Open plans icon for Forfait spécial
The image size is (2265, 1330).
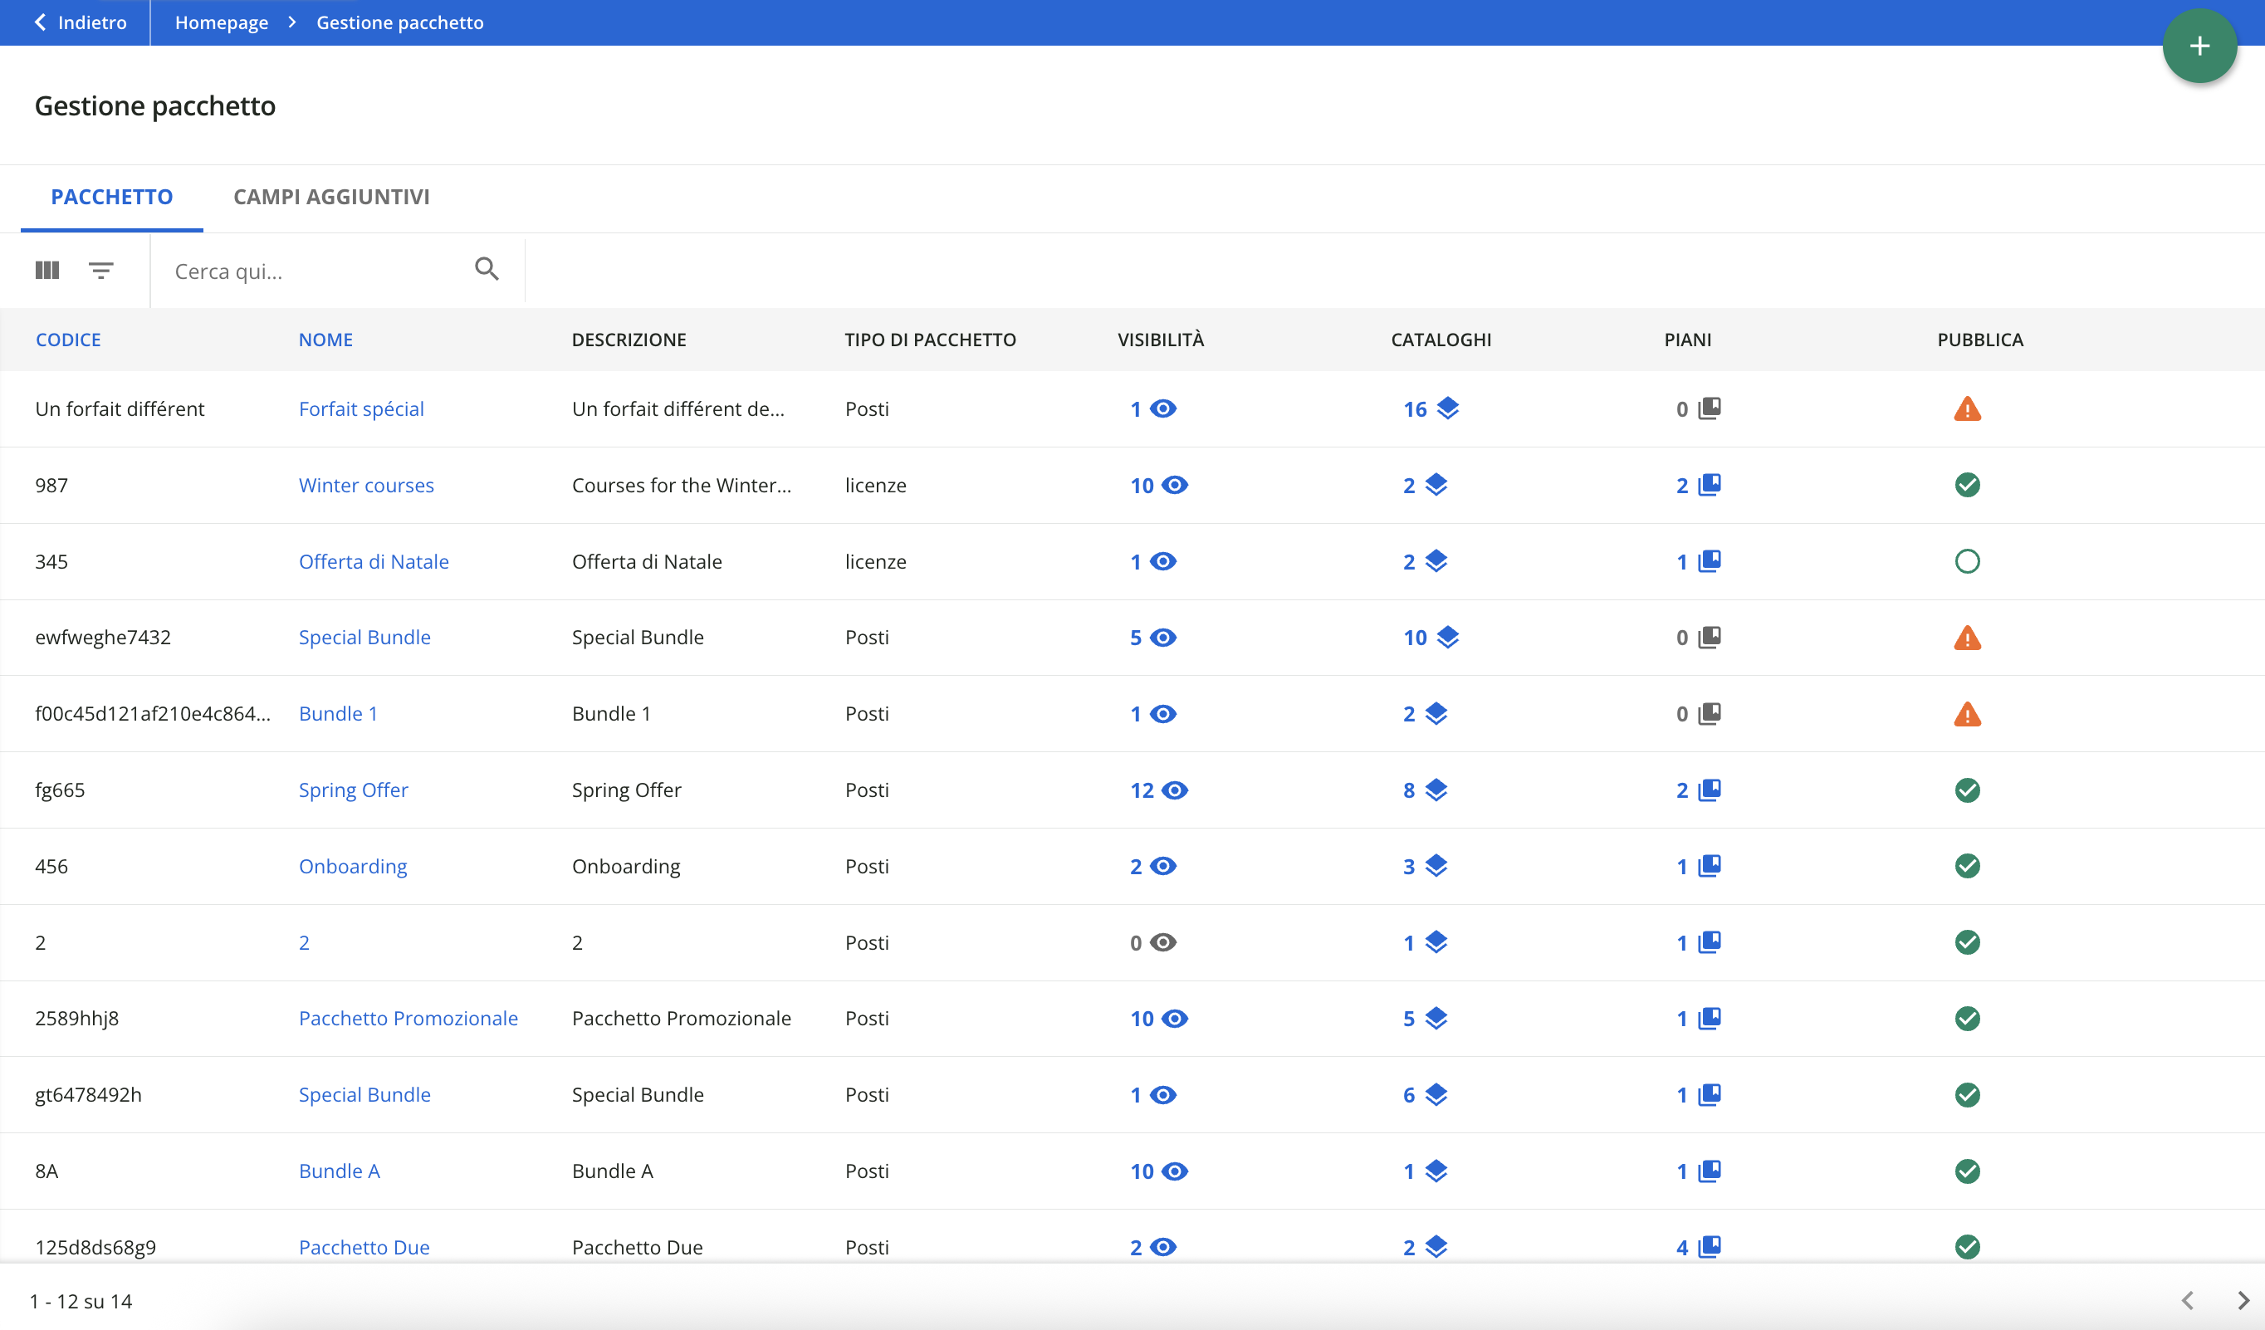[x=1710, y=409]
